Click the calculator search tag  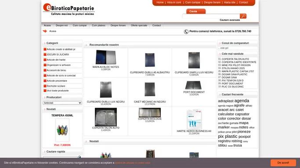coord(226,114)
